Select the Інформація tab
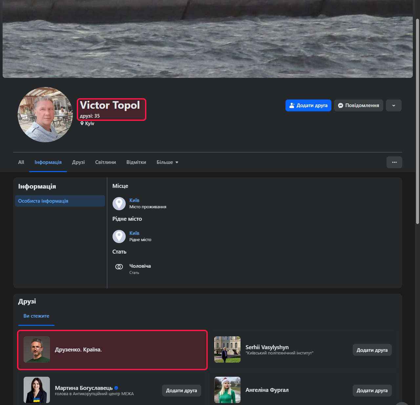Image resolution: width=420 pixels, height=405 pixels. pos(48,162)
